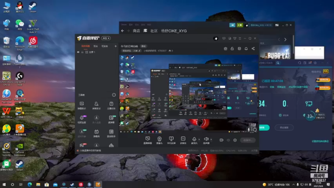The width and height of the screenshot is (334, 188).
Task: Open Steam 商店 store tab
Action: point(137,31)
